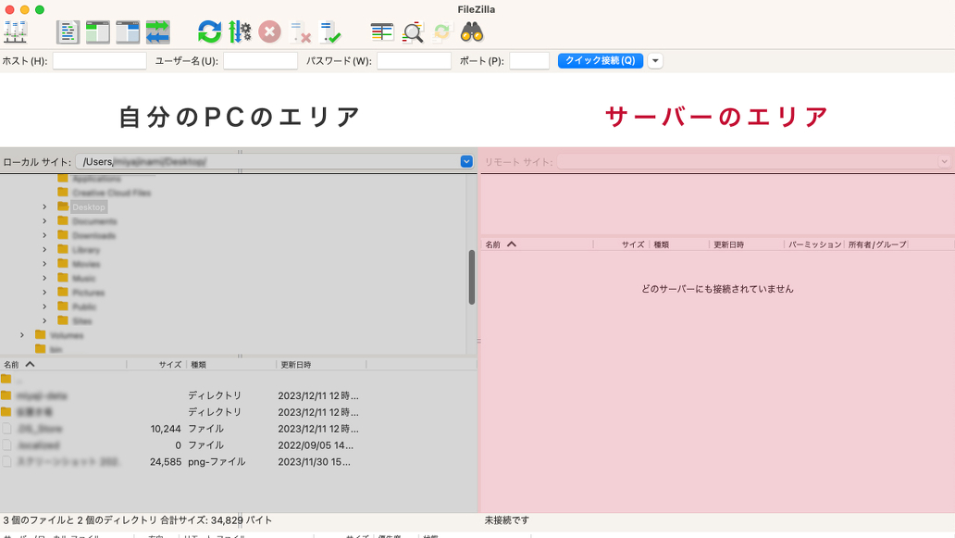Toggle the message log display
The width and height of the screenshot is (955, 538).
point(68,32)
